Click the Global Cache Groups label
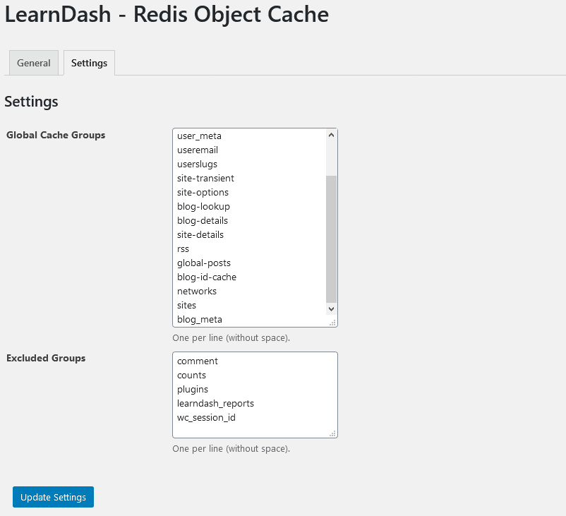The width and height of the screenshot is (566, 516). coord(56,135)
